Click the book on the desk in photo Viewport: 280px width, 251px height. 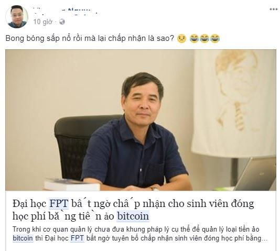point(71,184)
